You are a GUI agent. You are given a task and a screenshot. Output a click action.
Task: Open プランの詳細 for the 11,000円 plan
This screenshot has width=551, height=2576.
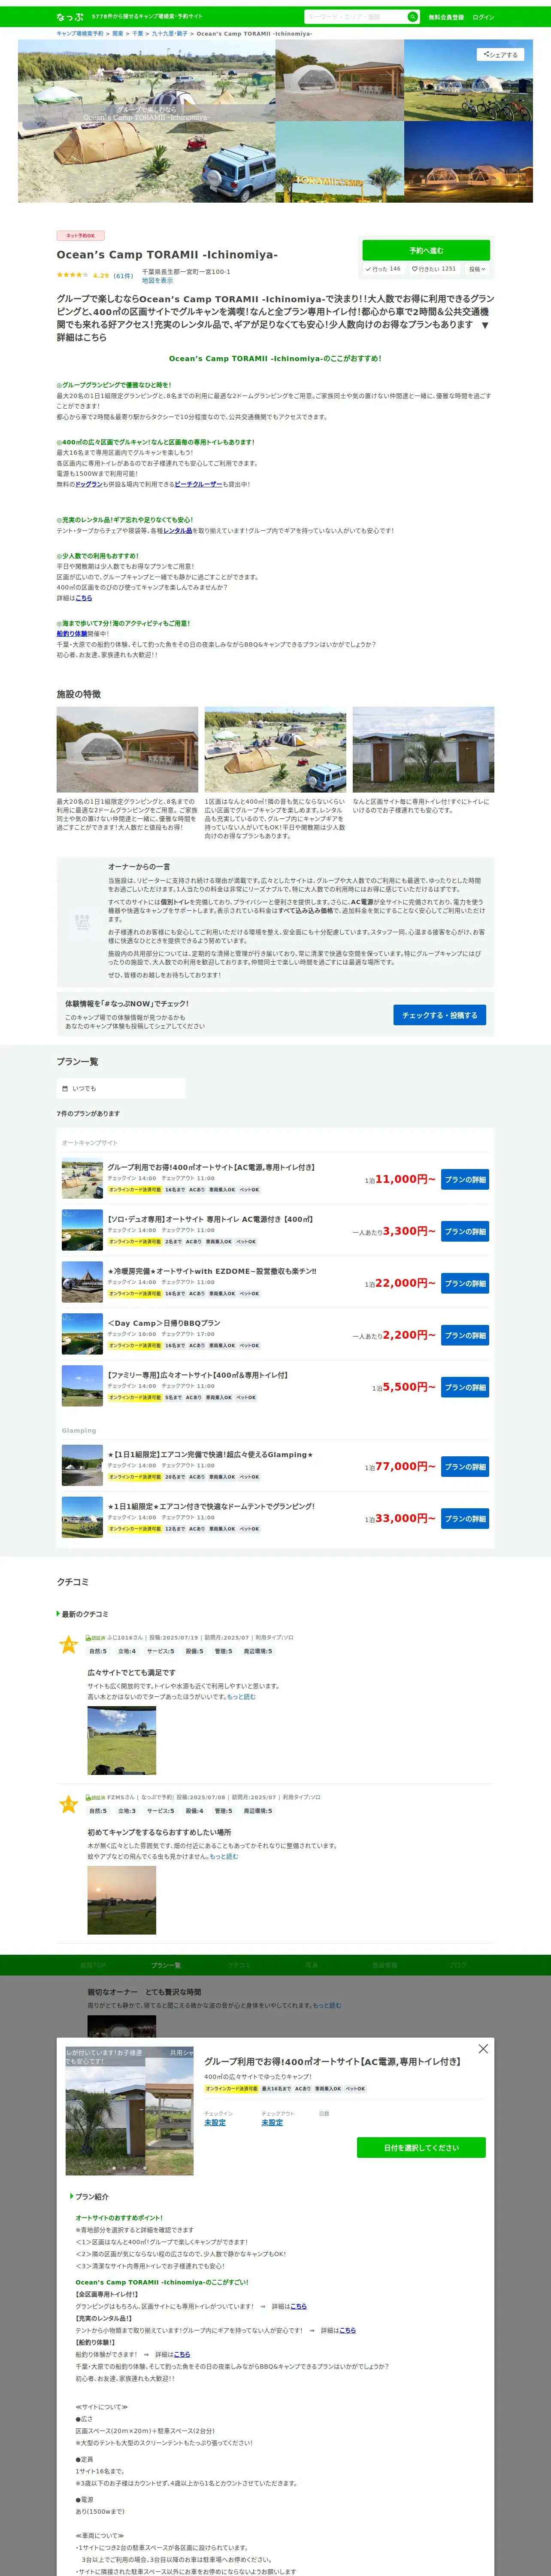point(465,1180)
